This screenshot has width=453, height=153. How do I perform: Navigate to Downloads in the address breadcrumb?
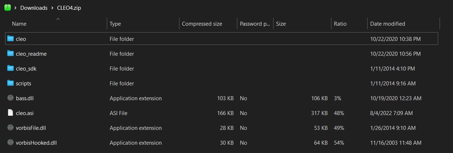[34, 8]
